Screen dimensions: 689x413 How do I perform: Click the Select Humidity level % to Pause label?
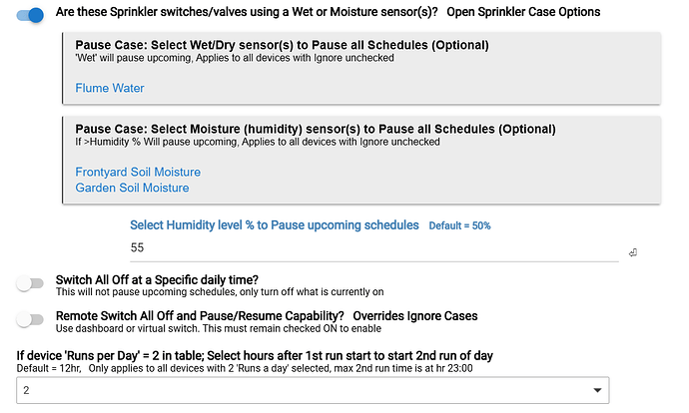click(x=275, y=225)
